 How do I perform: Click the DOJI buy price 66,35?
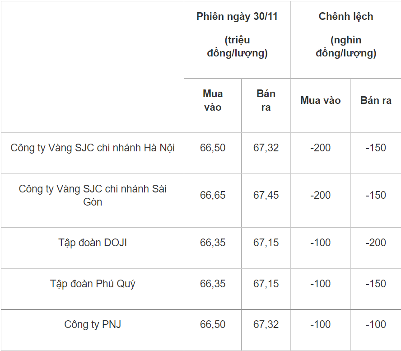click(x=213, y=243)
